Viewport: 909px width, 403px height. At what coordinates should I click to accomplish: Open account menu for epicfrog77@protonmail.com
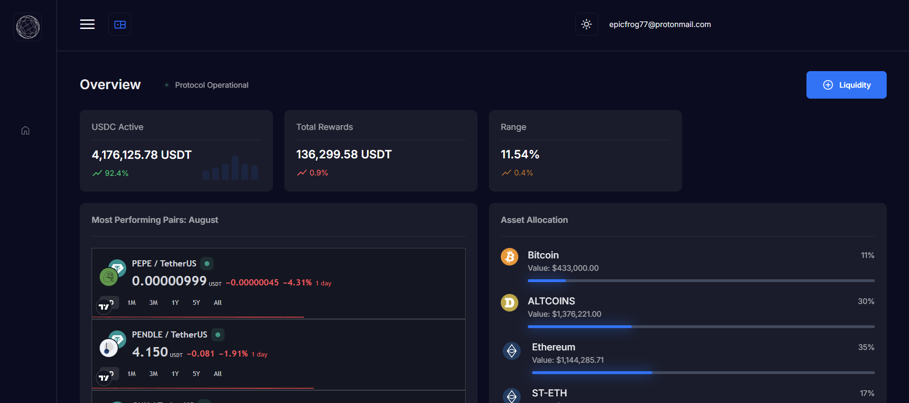pyautogui.click(x=659, y=25)
